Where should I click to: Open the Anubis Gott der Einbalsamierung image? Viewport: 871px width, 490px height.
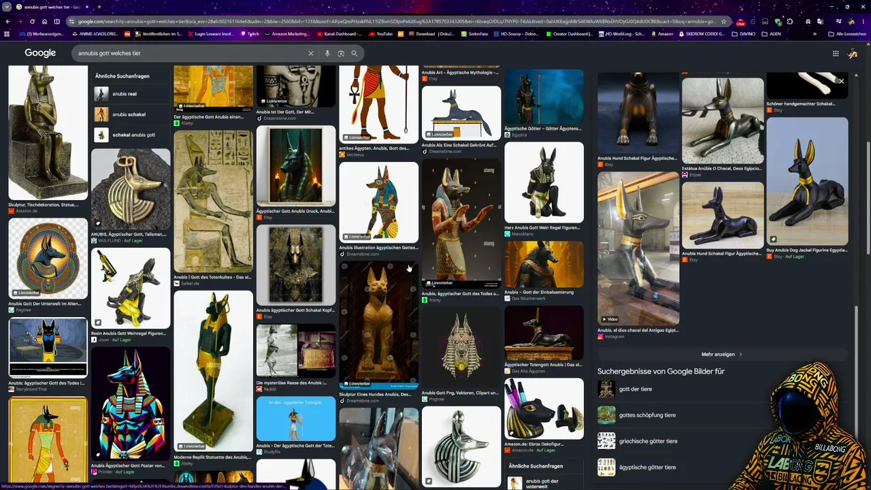(x=544, y=264)
